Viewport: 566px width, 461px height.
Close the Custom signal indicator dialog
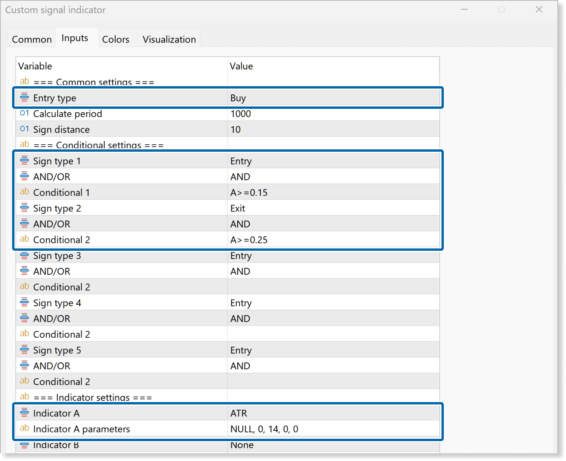click(539, 9)
